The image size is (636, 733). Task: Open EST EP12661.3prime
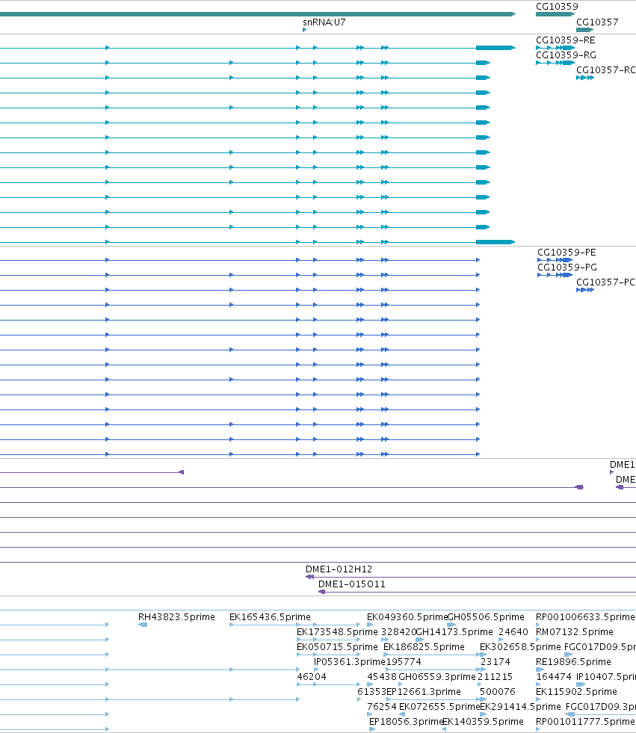pos(423,692)
